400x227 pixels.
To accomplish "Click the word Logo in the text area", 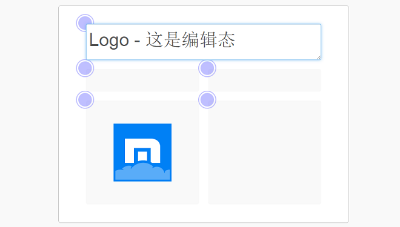I will pos(109,40).
